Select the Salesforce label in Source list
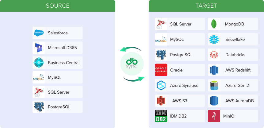Viewport: 264px width, 128px height. tap(58, 33)
